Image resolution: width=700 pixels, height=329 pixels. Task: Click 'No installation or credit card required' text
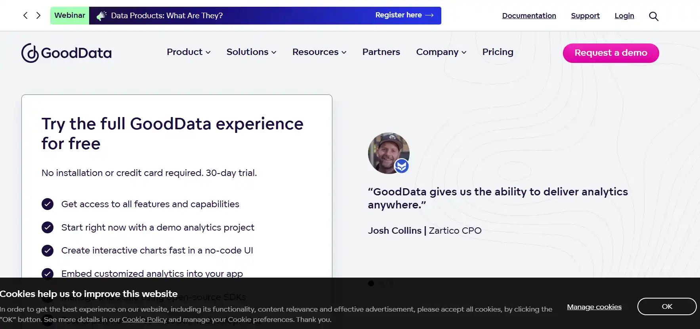pyautogui.click(x=149, y=173)
